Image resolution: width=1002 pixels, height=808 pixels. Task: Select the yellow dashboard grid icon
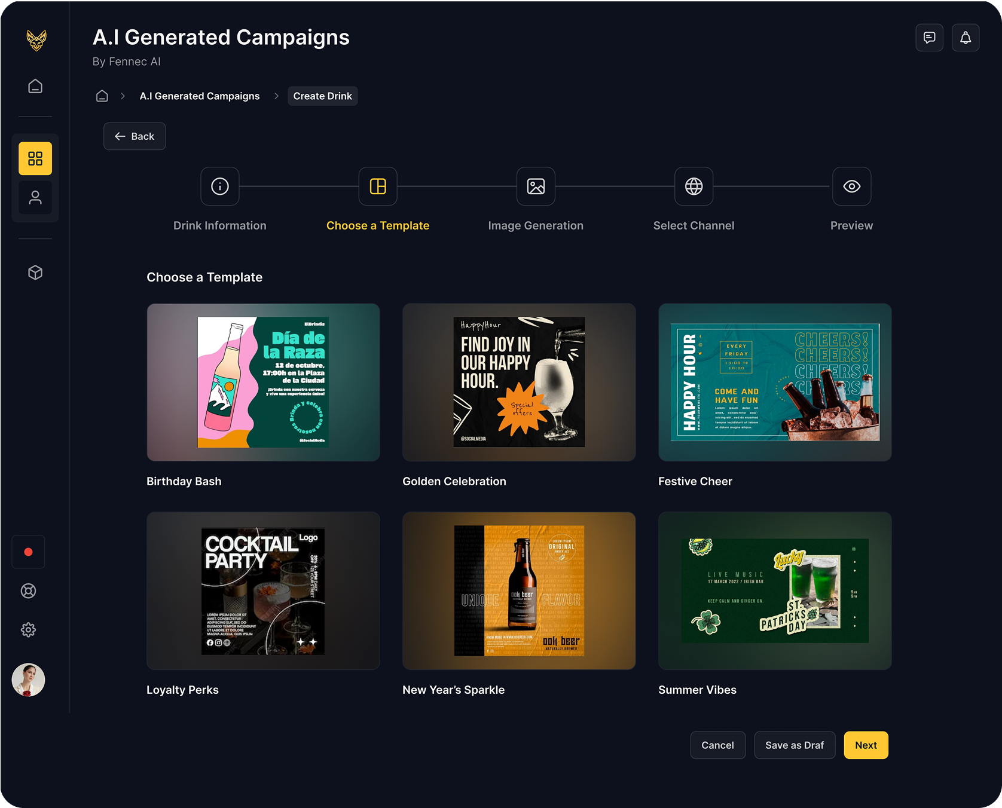(x=35, y=158)
